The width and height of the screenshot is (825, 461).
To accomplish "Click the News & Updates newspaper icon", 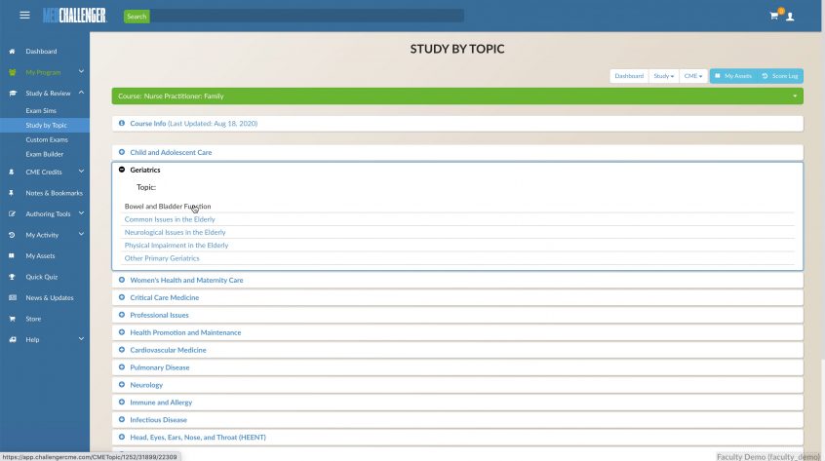I will (12, 297).
